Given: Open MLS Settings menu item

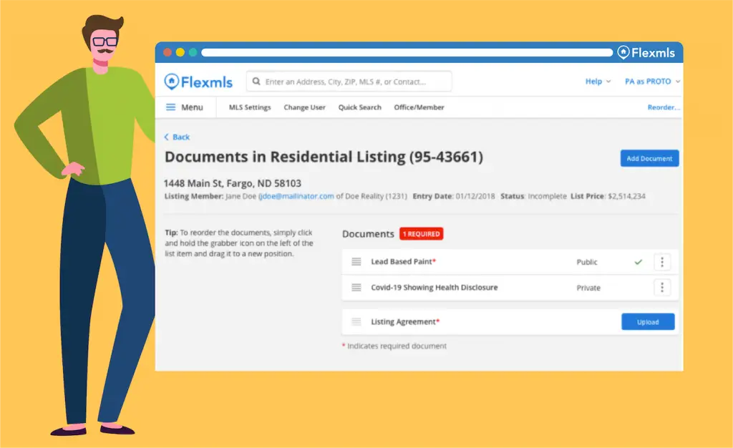Looking at the screenshot, I should point(250,107).
